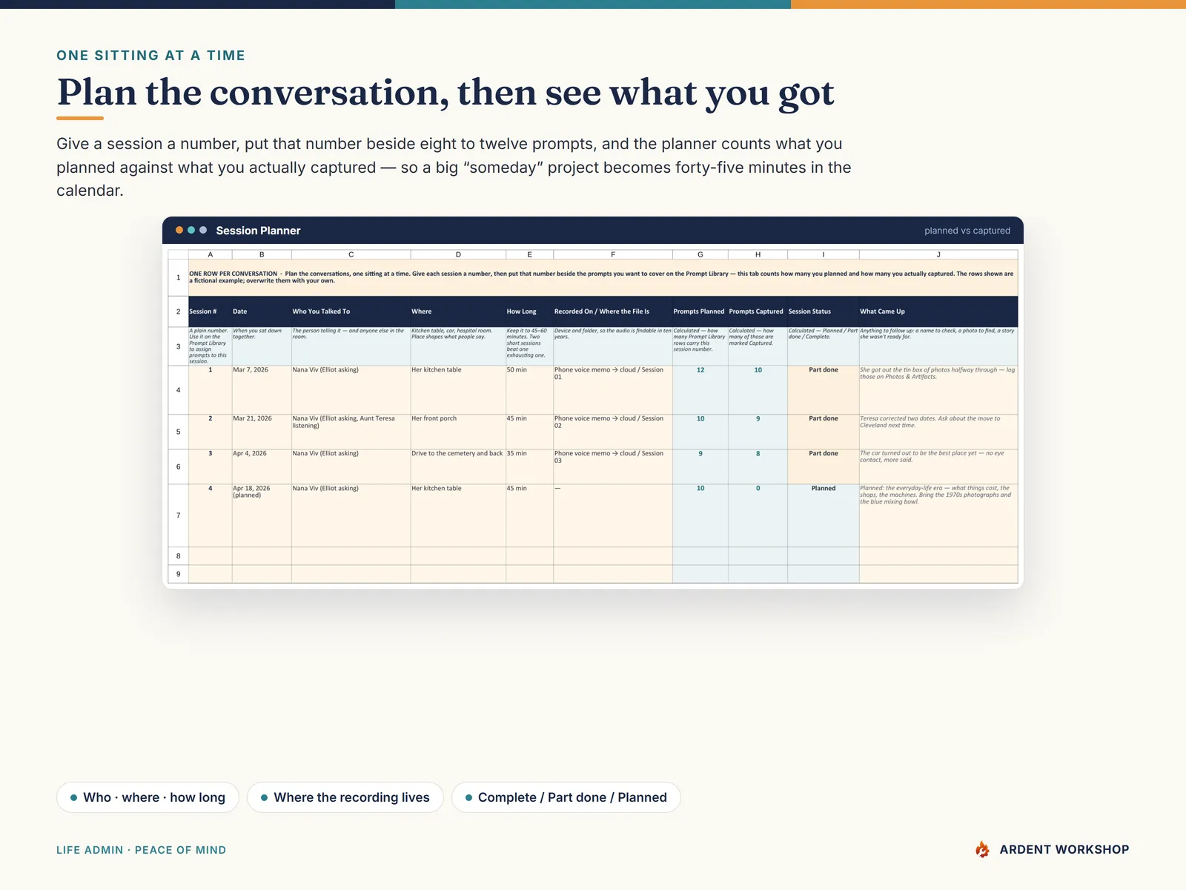
Task: Select "Part done" status for the Mar 7 session
Action: (x=824, y=390)
